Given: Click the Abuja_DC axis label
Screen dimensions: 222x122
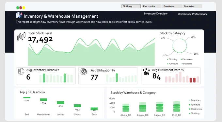Looking at the screenshot, I should pos(126,115).
